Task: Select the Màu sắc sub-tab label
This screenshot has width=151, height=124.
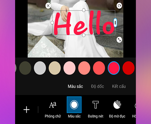Action: [x=75, y=86]
